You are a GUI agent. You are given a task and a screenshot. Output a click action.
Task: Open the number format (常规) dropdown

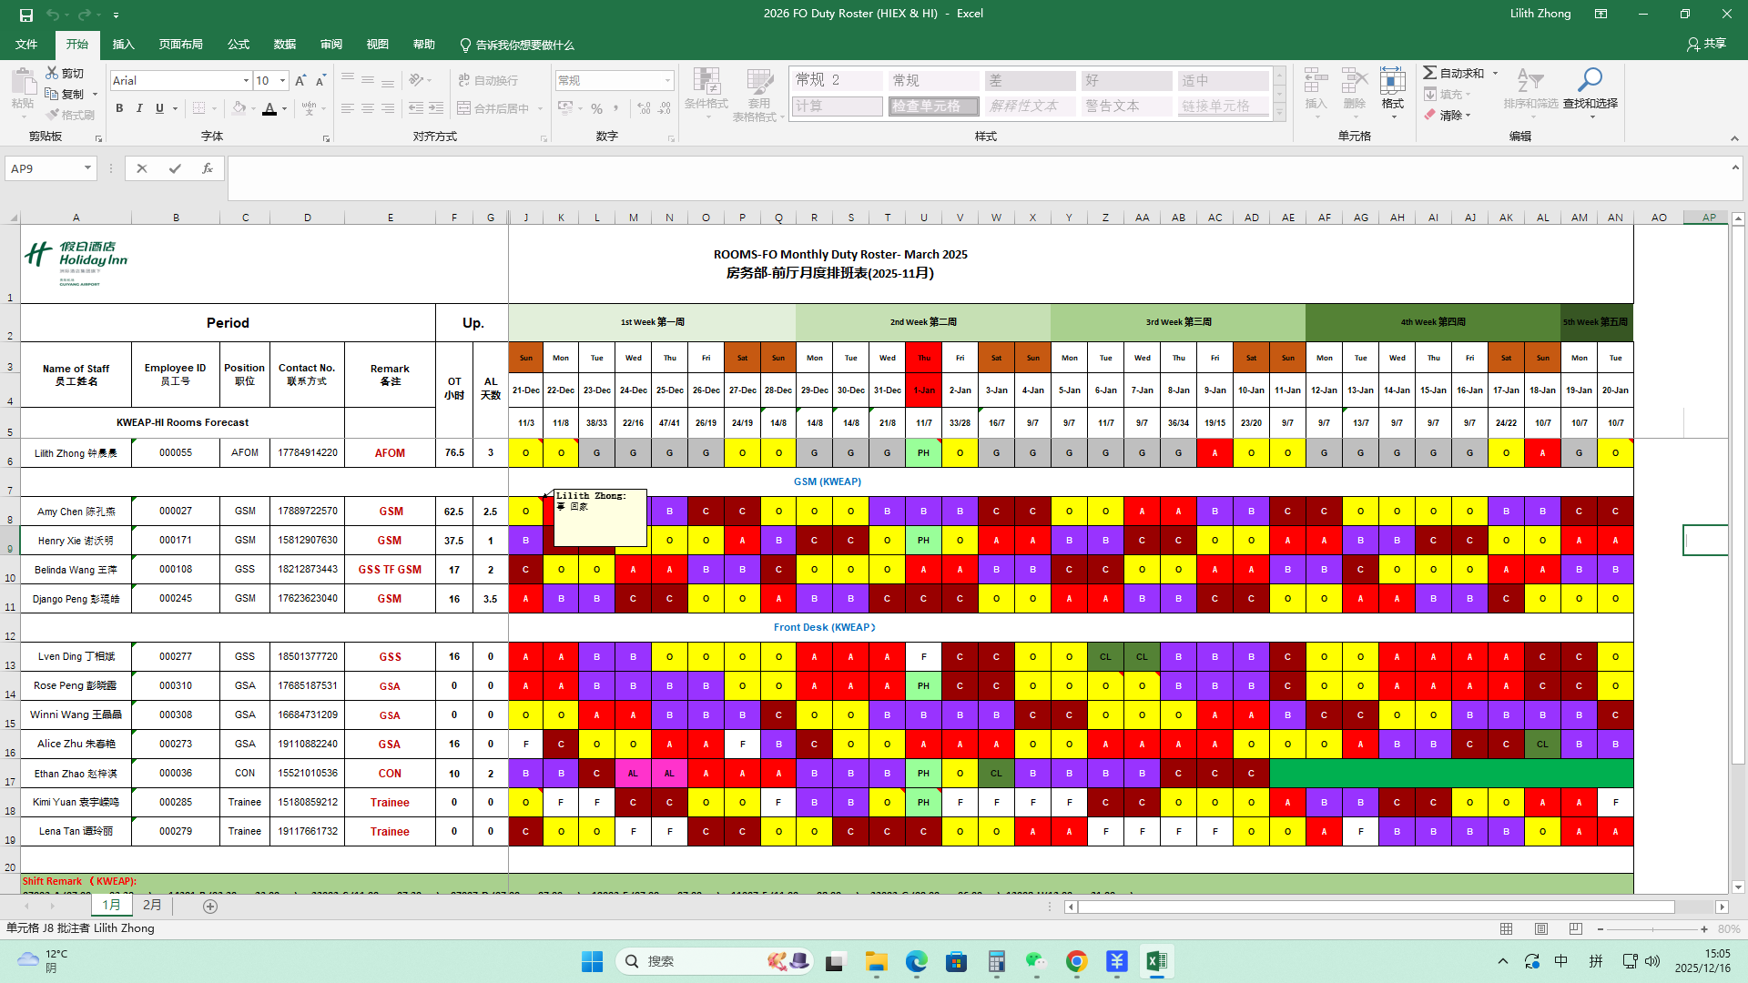[667, 81]
